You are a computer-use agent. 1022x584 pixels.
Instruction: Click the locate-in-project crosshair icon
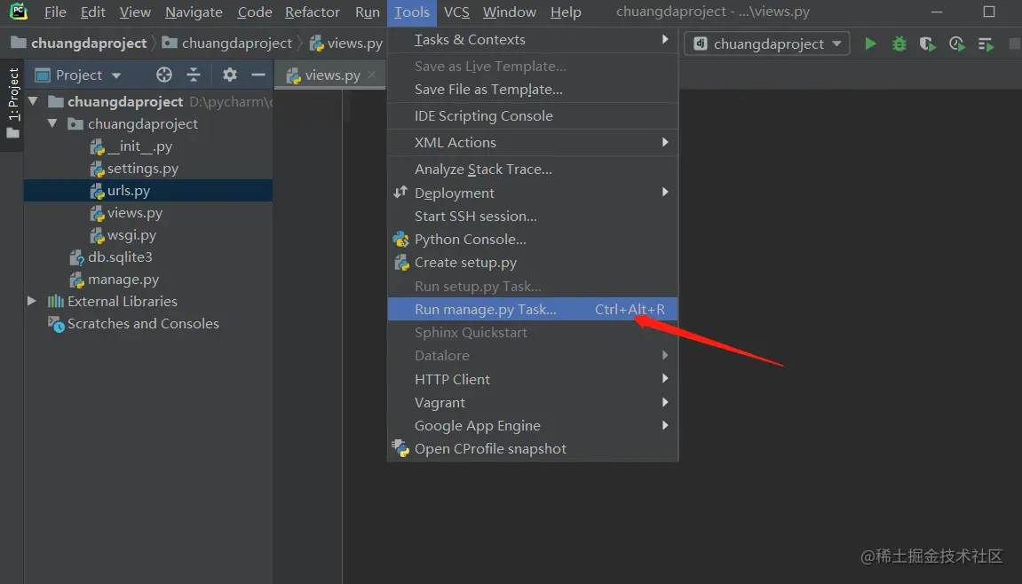click(x=164, y=75)
